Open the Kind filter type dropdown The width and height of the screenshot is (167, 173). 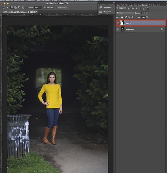coord(121,8)
